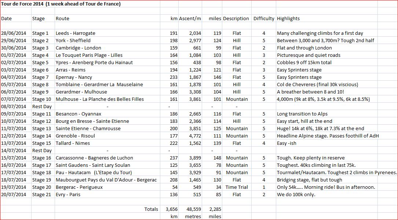Click 'Flat and through London' highlight cell

(304, 48)
